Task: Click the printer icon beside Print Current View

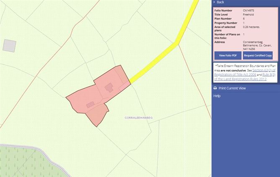Action: coord(215,88)
